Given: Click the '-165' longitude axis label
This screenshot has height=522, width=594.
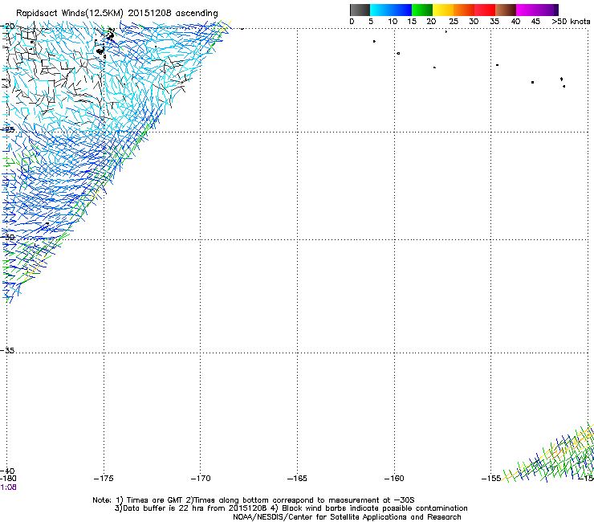Looking at the screenshot, I should coord(297,479).
